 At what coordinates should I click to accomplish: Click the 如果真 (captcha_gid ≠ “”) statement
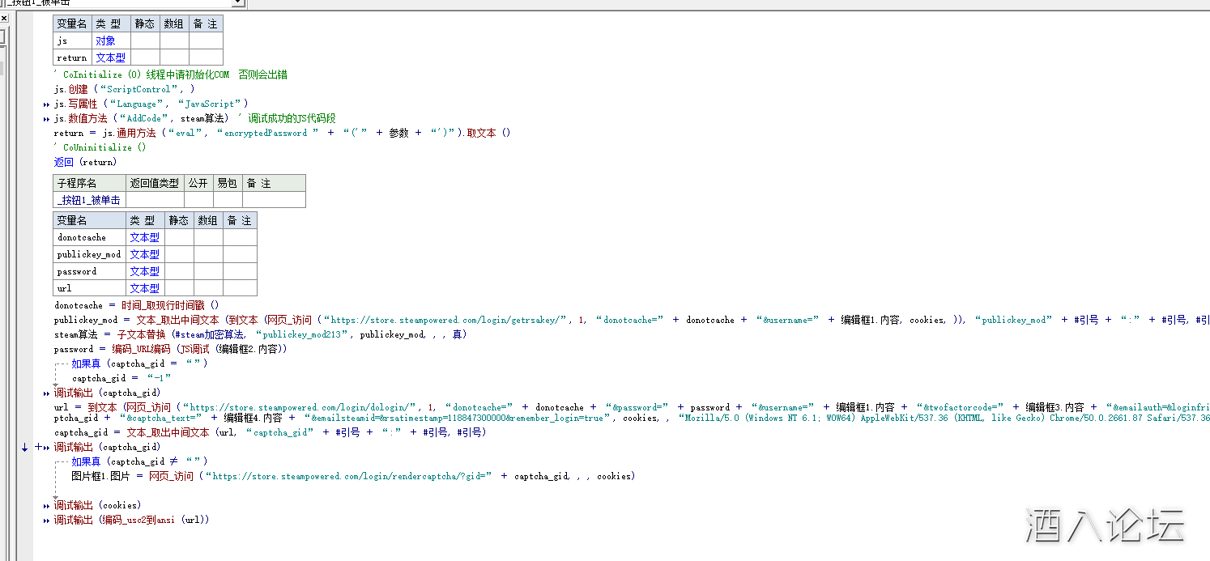(x=138, y=461)
